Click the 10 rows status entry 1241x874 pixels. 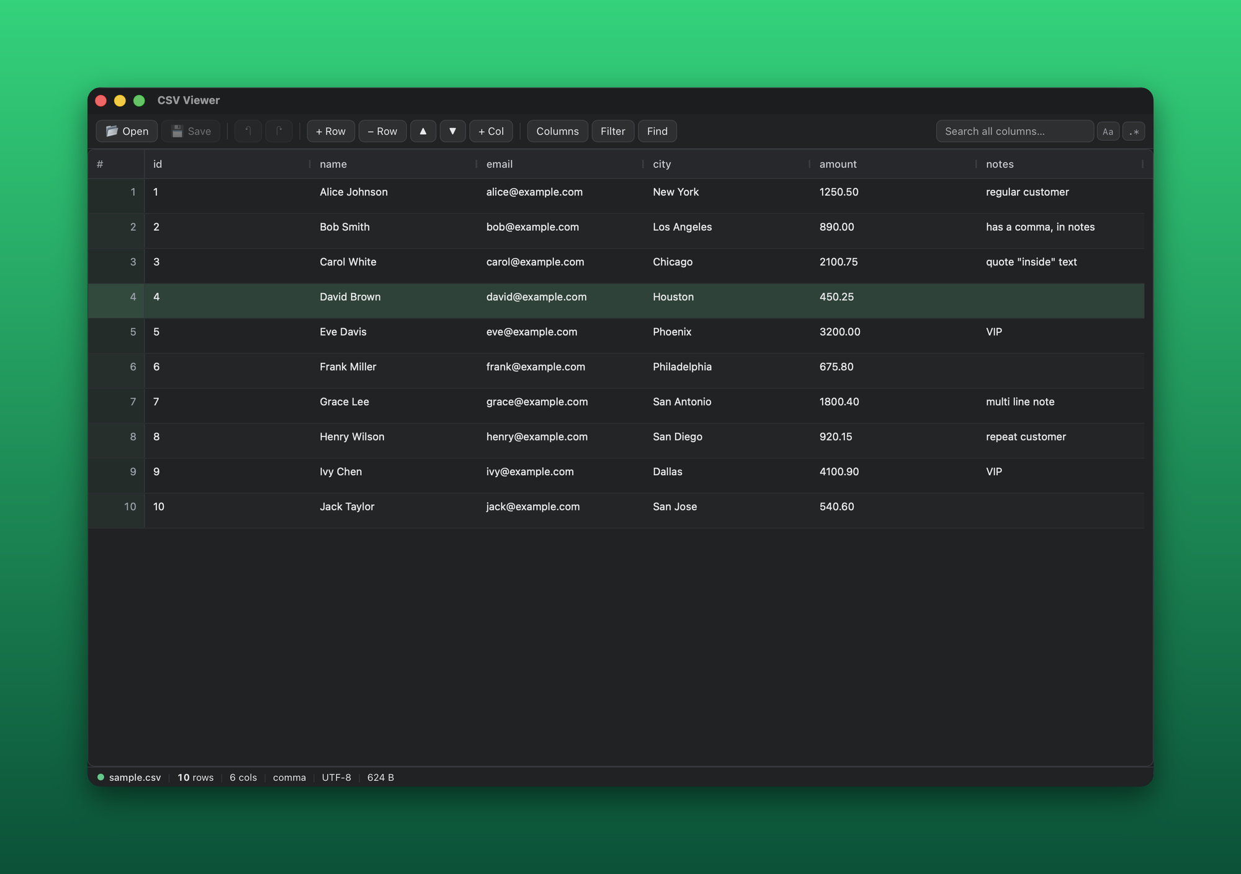point(195,777)
